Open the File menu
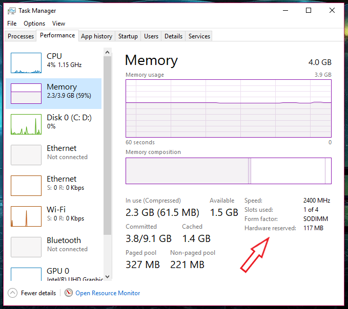348x309 pixels. pyautogui.click(x=12, y=24)
